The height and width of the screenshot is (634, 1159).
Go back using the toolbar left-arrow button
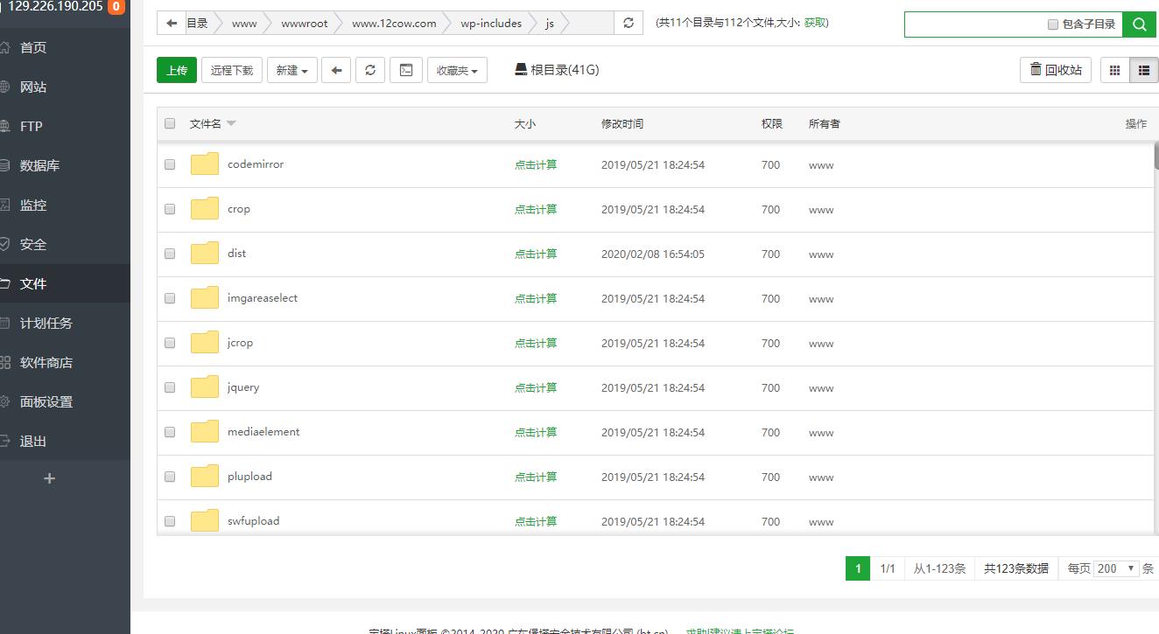(x=336, y=70)
